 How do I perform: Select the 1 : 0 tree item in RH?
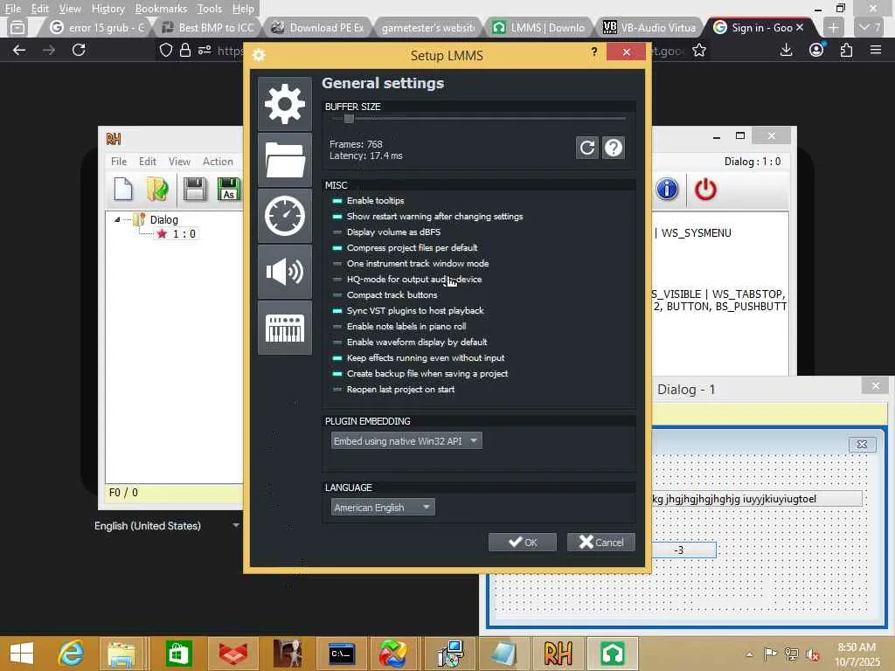click(177, 234)
